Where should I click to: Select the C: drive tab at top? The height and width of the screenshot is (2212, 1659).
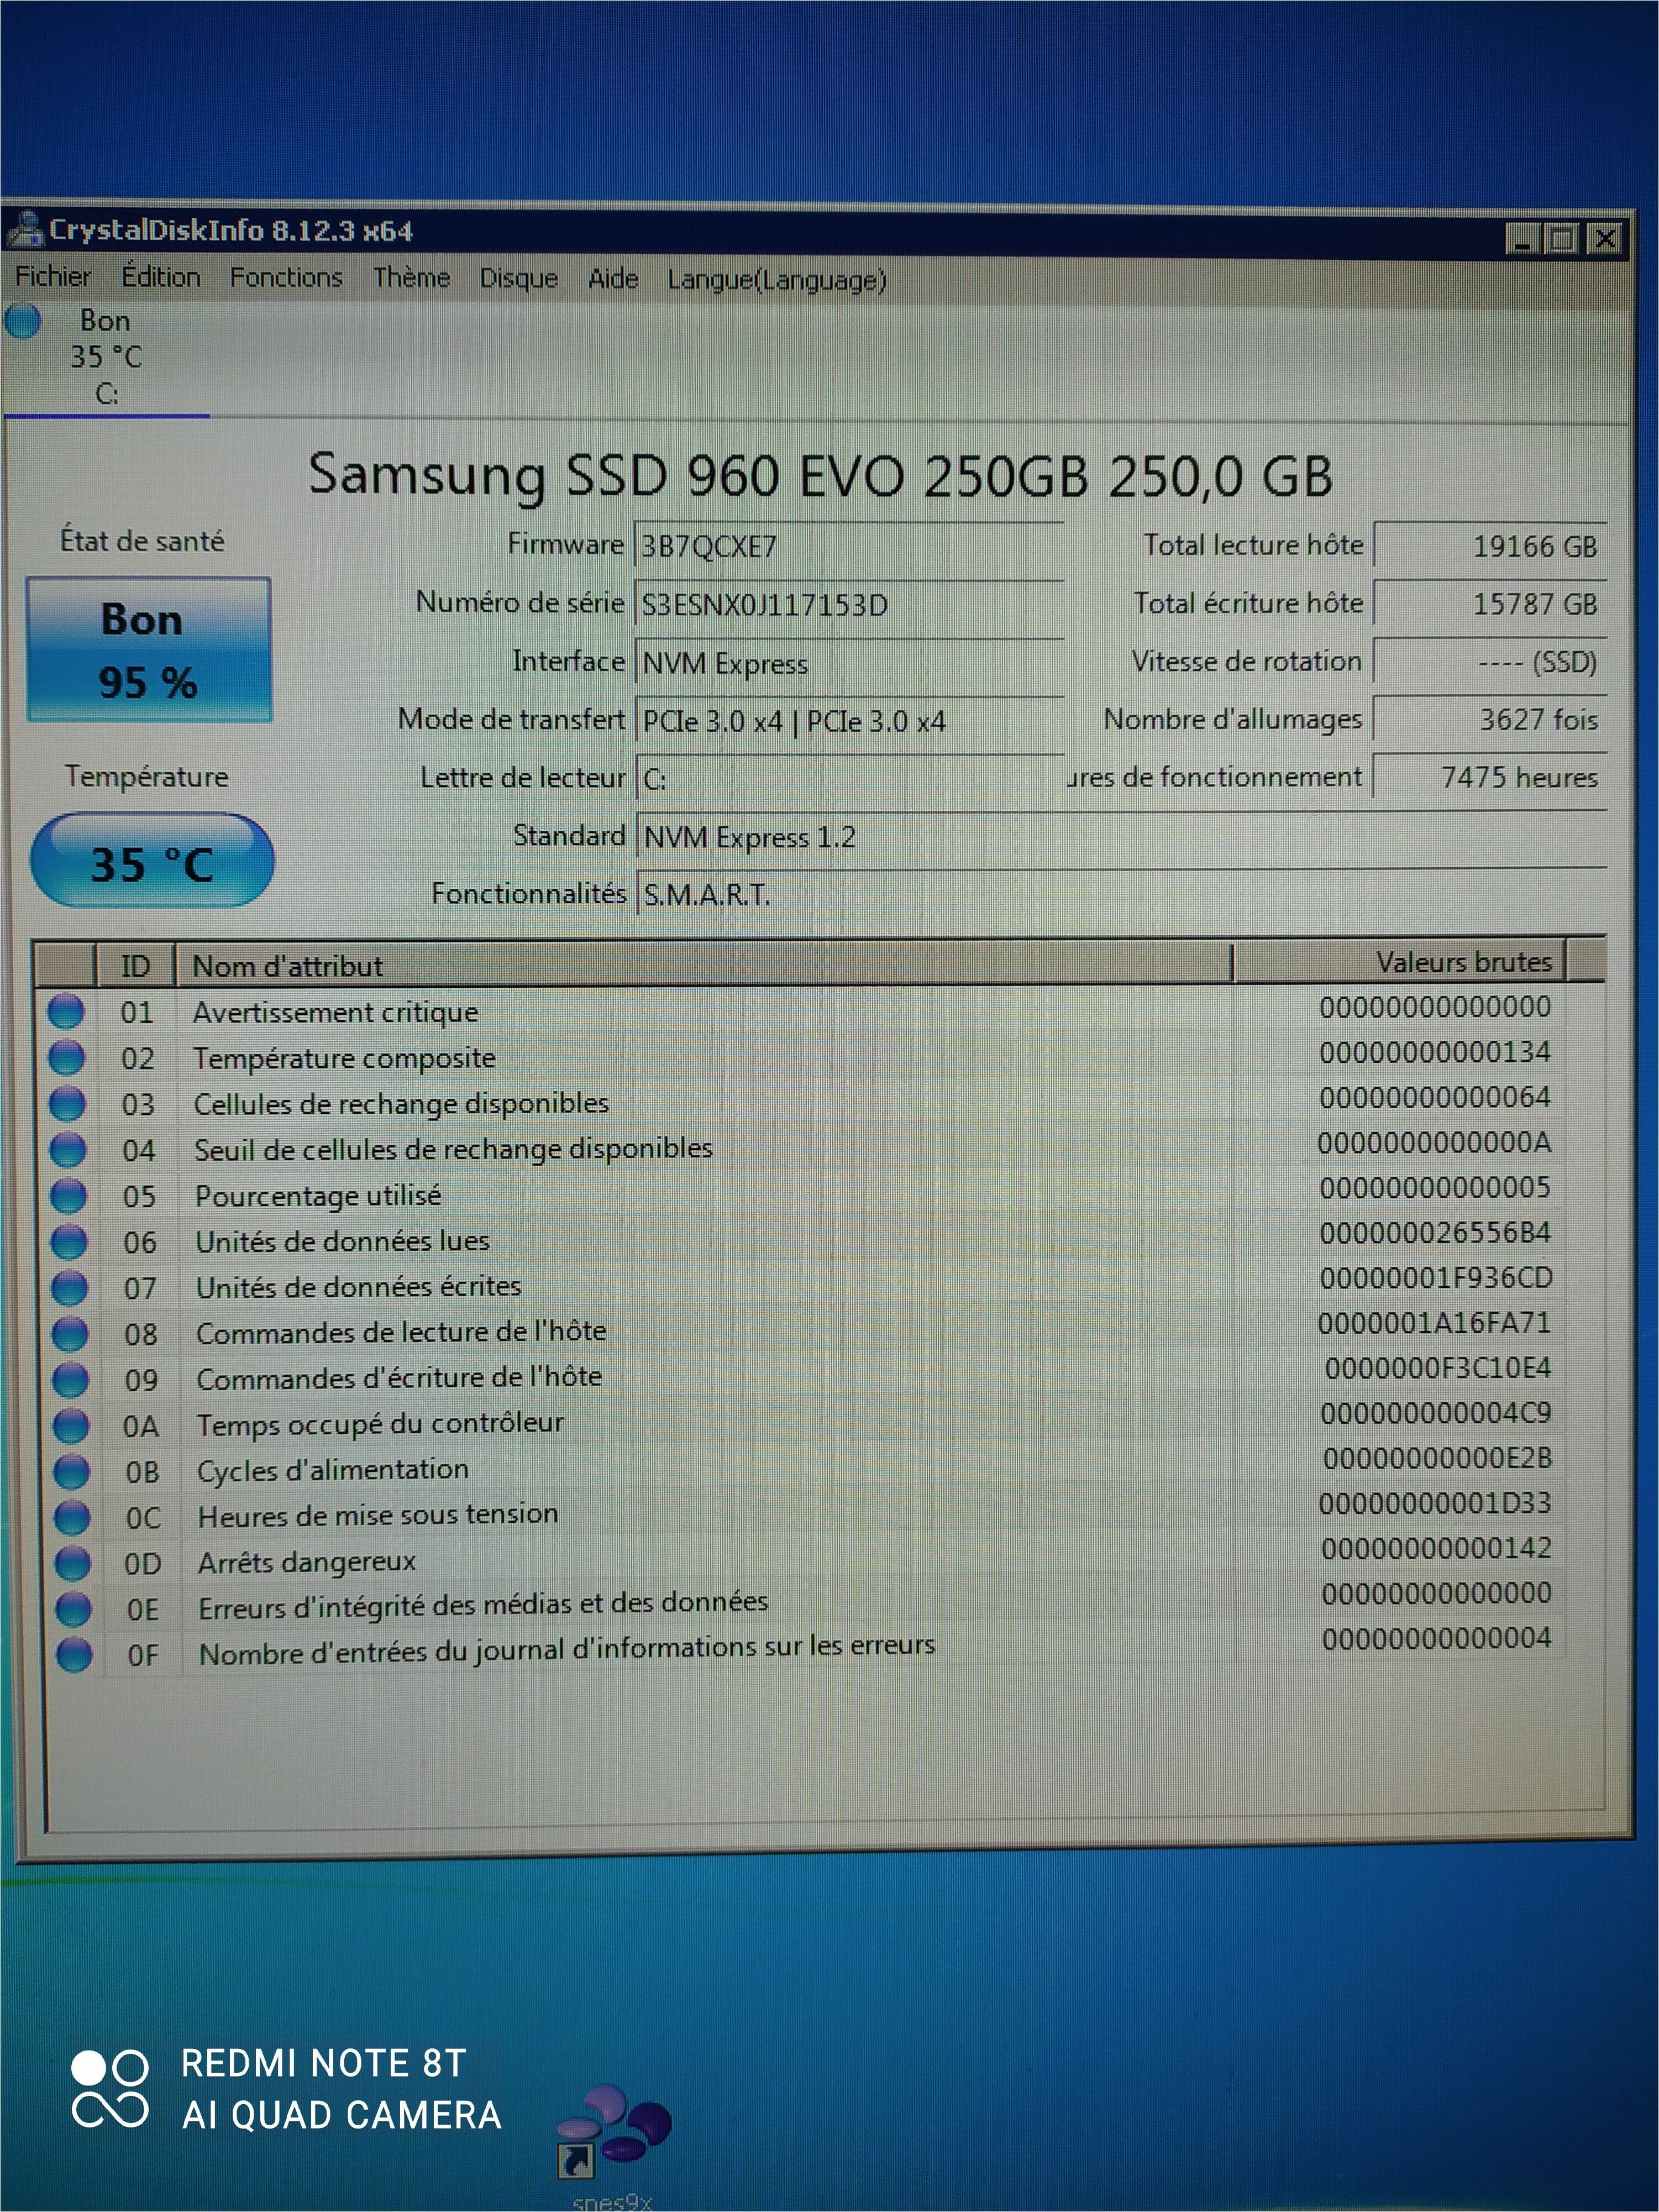click(x=105, y=358)
